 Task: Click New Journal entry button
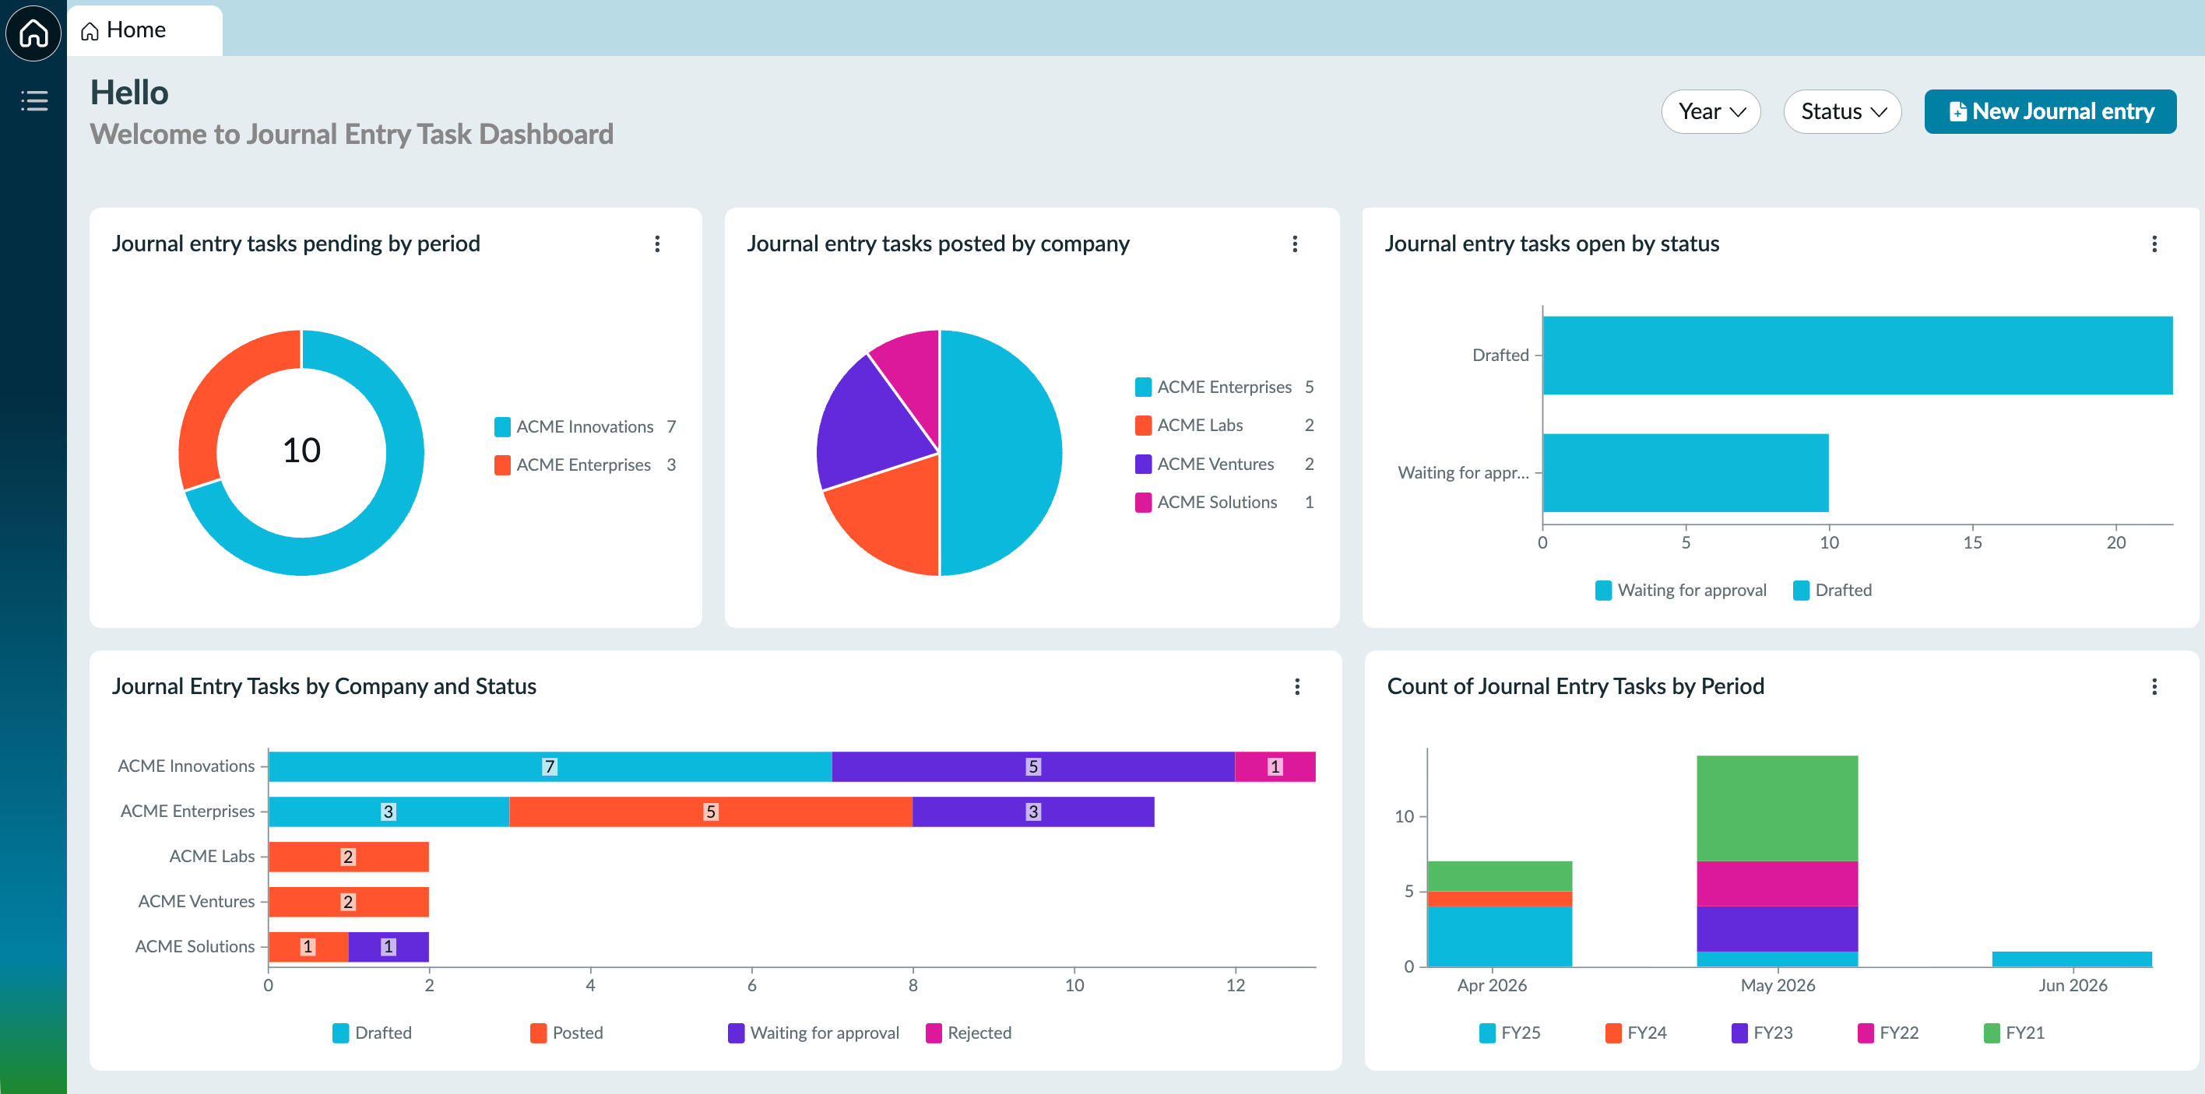pyautogui.click(x=2050, y=111)
